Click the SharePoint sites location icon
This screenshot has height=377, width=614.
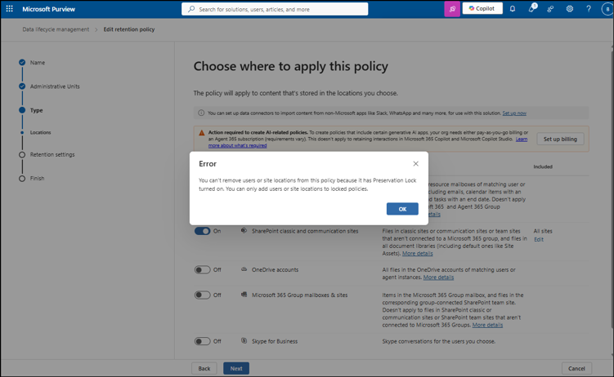tap(244, 230)
